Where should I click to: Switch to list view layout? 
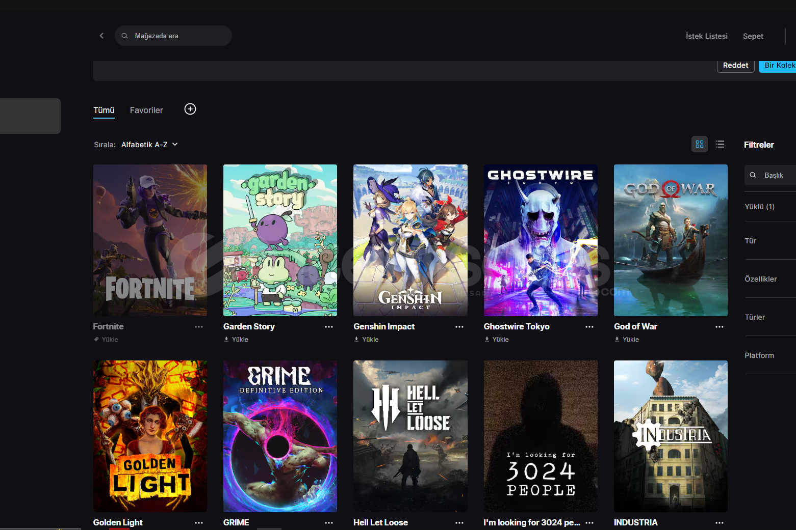[x=720, y=144]
